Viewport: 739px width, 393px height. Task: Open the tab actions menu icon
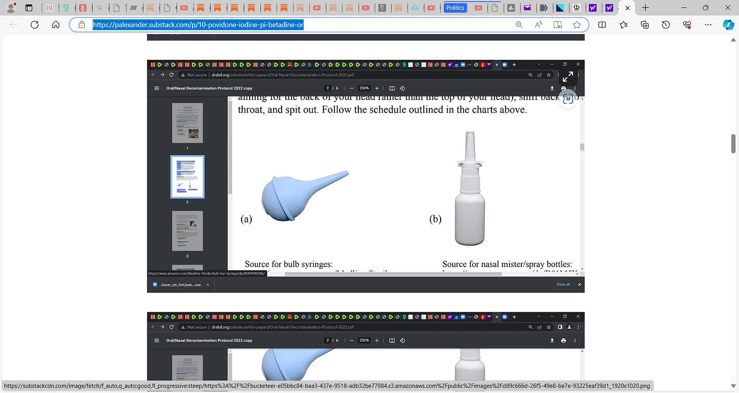(x=28, y=8)
